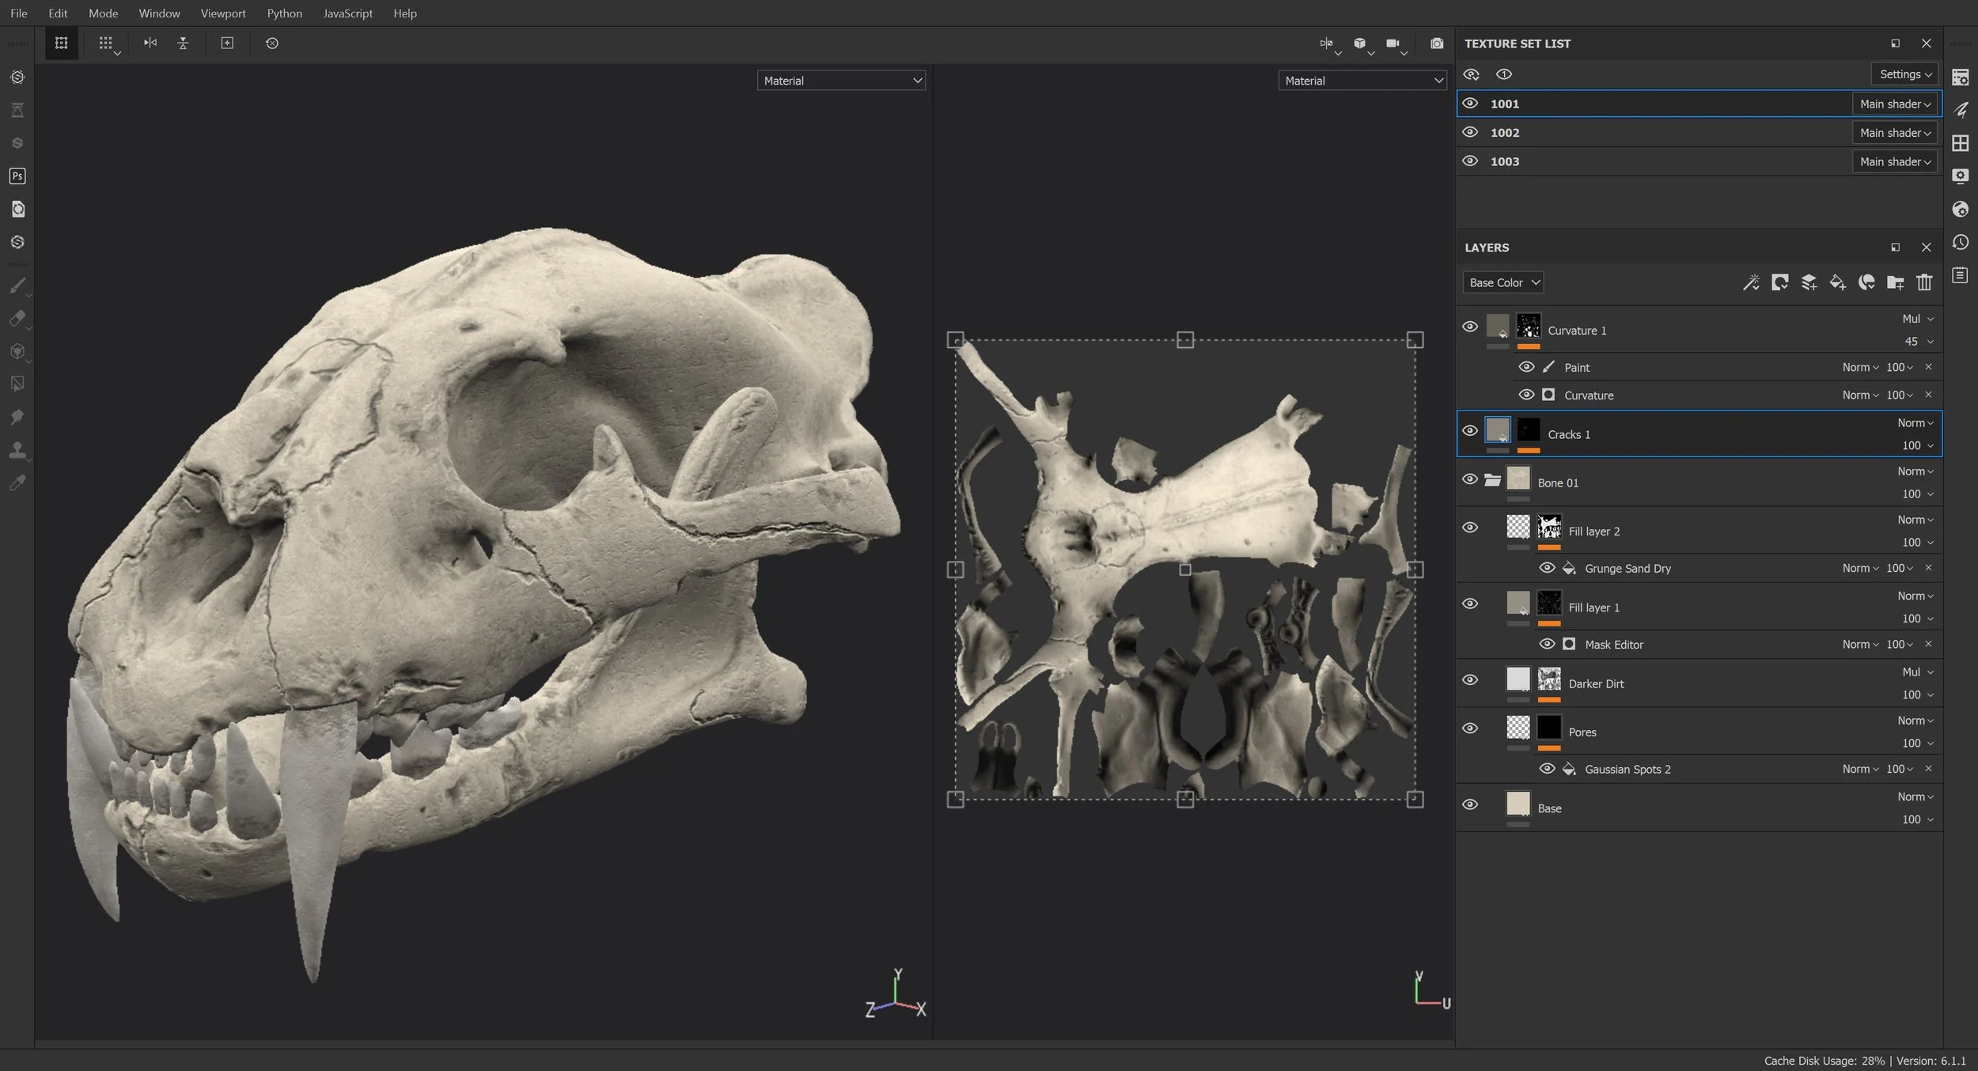Open the Add effect magic wand menu

[1752, 282]
